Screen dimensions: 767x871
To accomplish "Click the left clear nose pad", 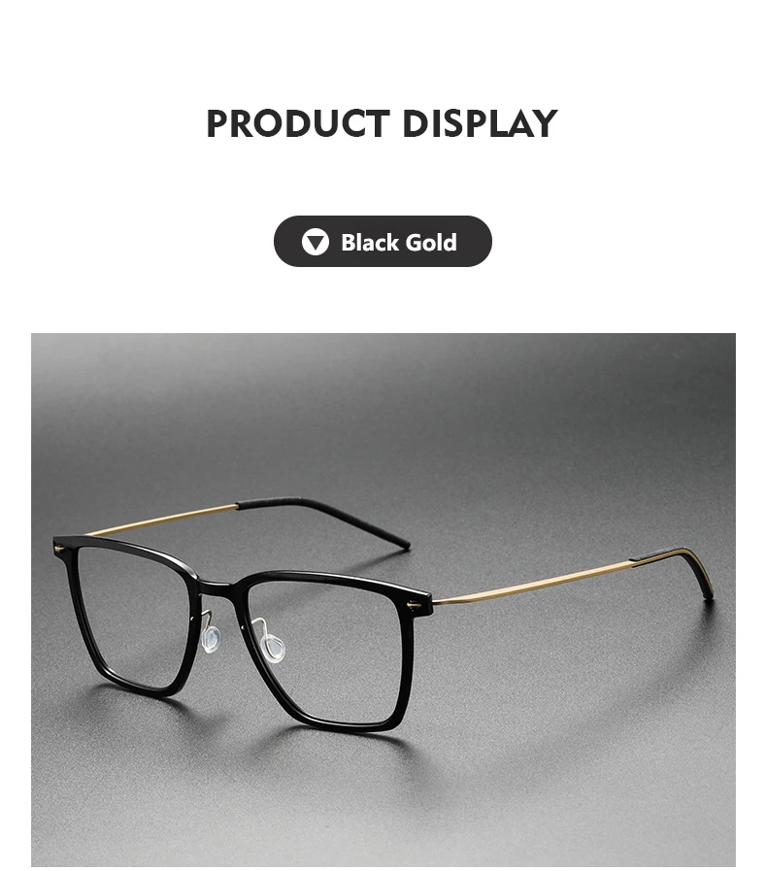I will point(211,638).
